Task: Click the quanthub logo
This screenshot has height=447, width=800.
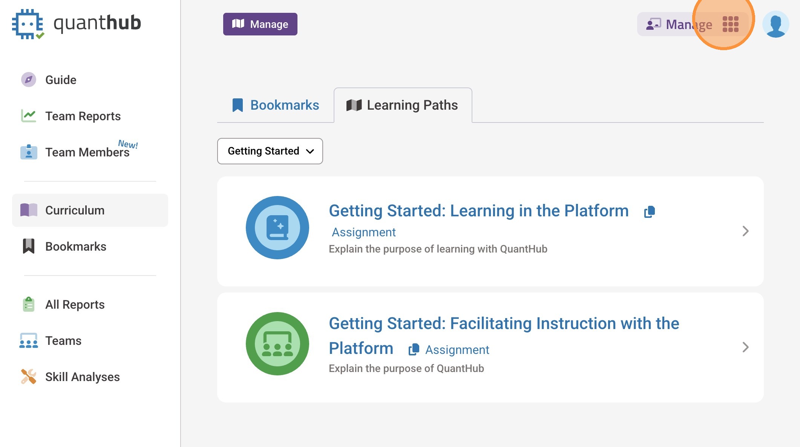Action: [77, 23]
